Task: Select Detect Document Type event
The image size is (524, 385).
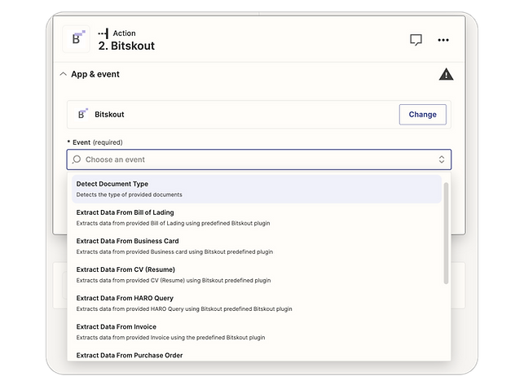Action: 257,189
